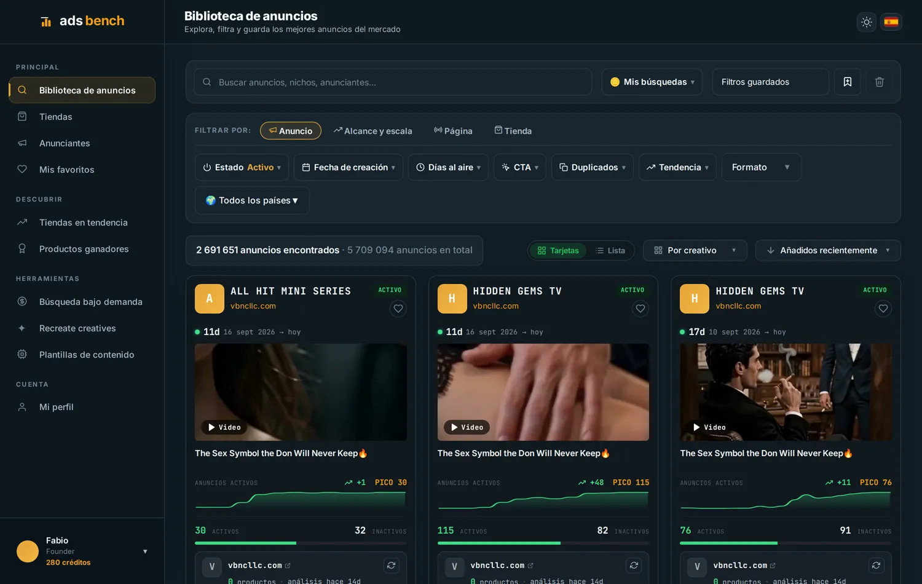Play the ALL HIT MINI SERIES video
922x584 pixels.
coord(224,427)
